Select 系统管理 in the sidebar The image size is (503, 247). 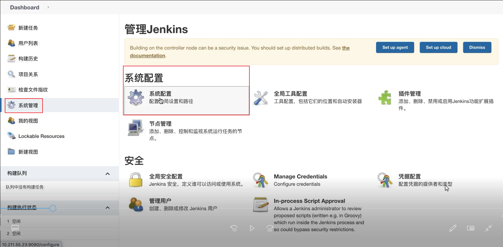[28, 105]
